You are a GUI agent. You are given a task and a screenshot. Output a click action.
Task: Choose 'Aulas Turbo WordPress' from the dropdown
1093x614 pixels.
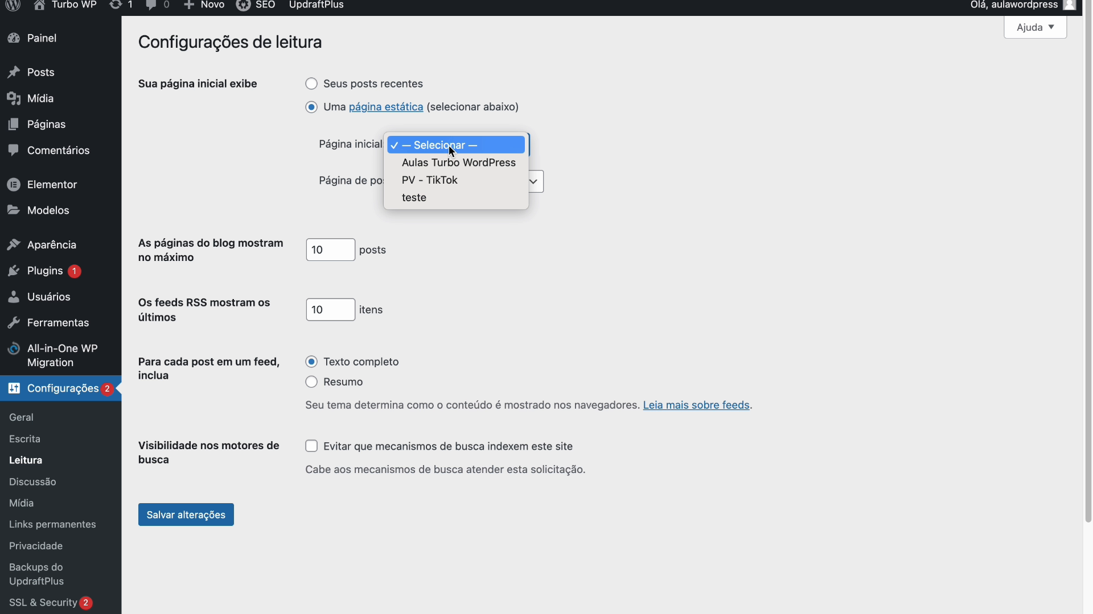(x=458, y=163)
